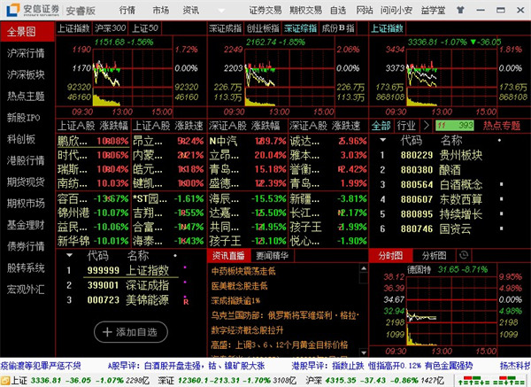Viewport: 531px width, 387px height.
Task: Click the connection status indicator icons
Action: click(492, 380)
